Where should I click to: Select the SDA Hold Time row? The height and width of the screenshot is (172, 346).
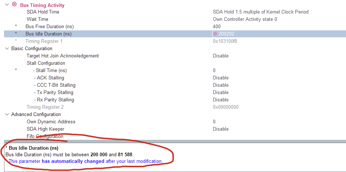click(43, 12)
